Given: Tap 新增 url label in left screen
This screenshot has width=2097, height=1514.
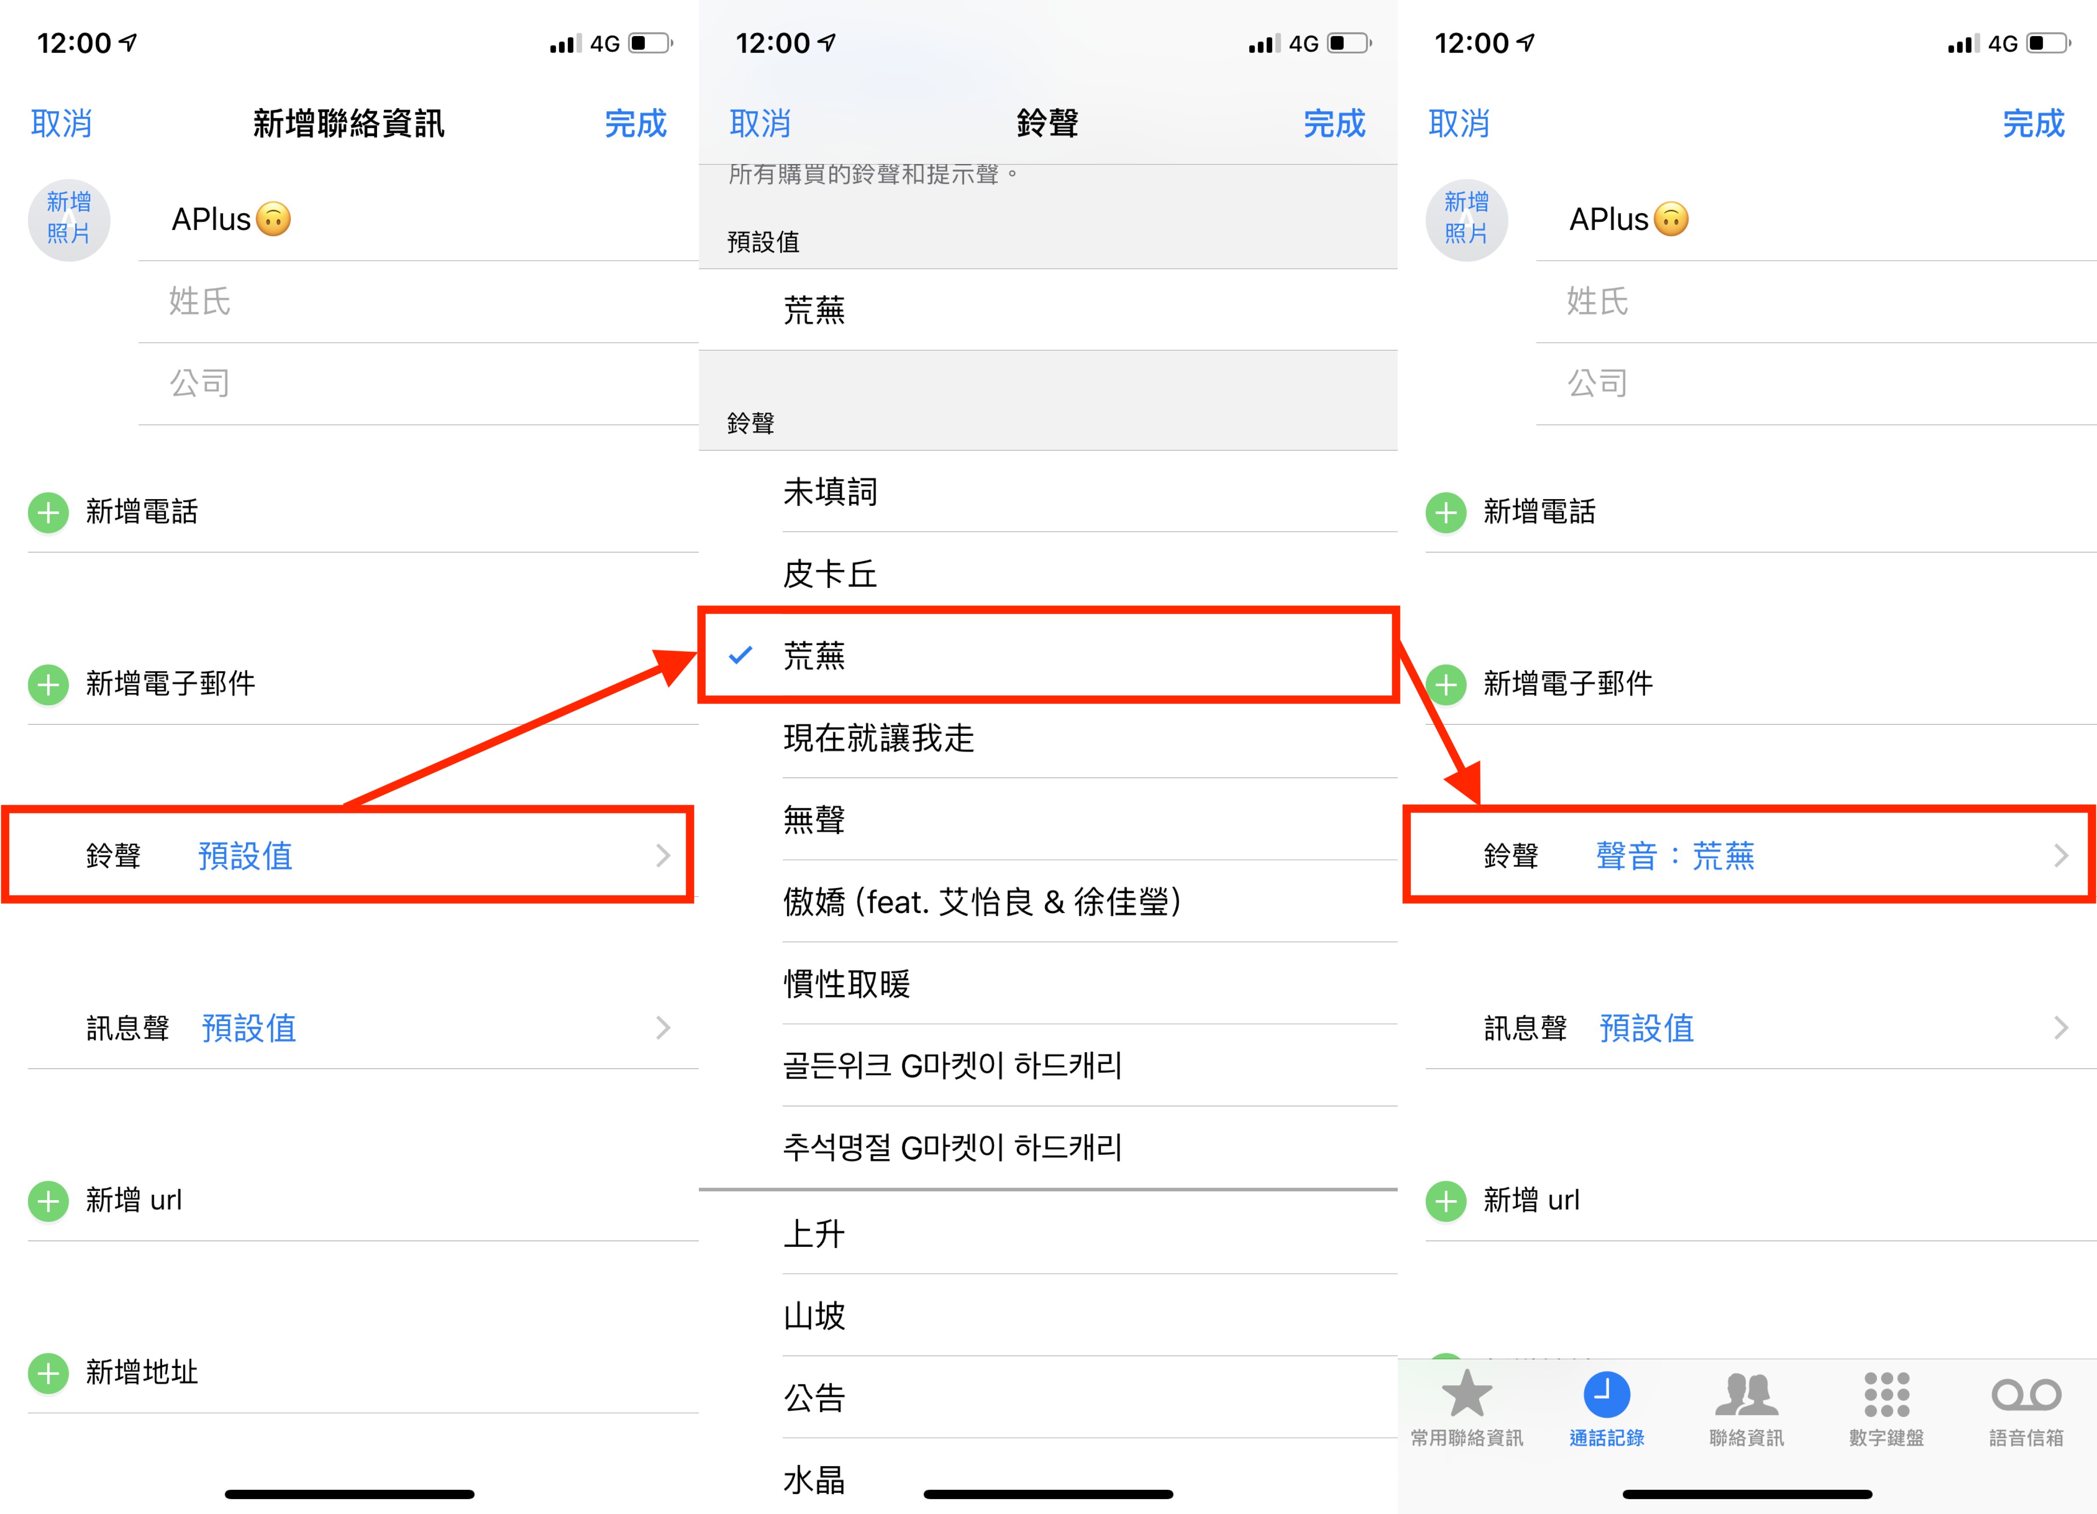Looking at the screenshot, I should coord(134,1200).
